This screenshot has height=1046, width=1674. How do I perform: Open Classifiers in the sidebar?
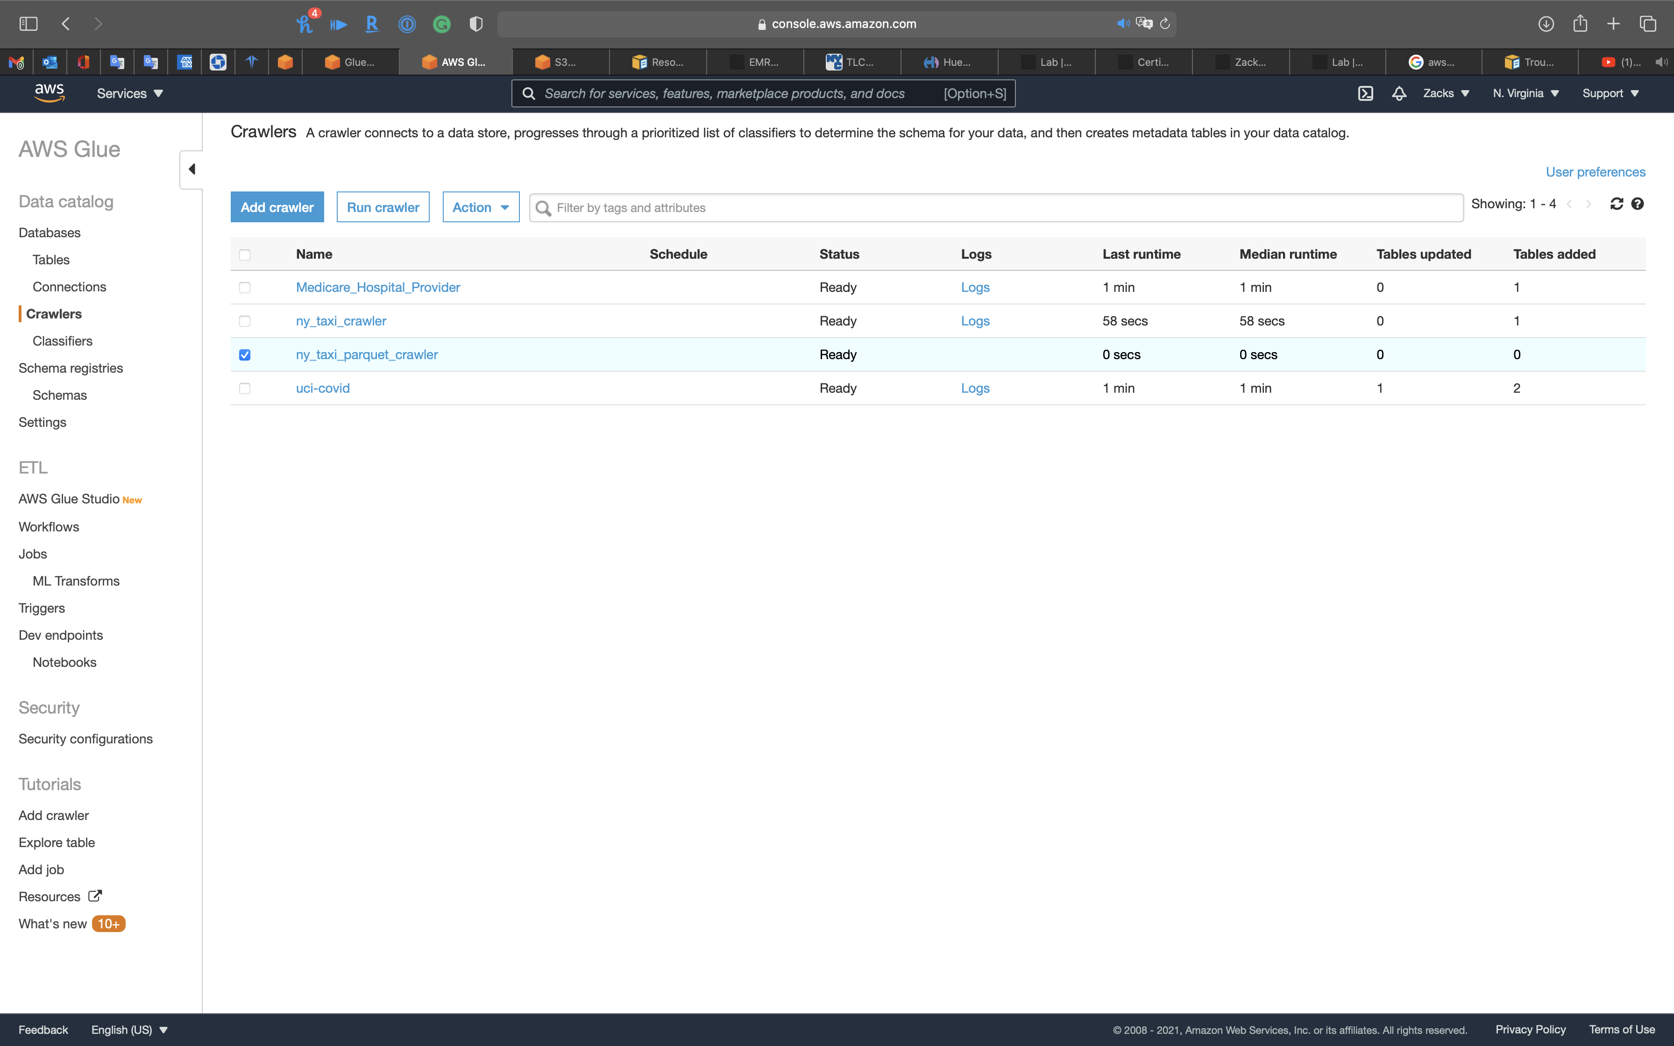[x=62, y=341]
